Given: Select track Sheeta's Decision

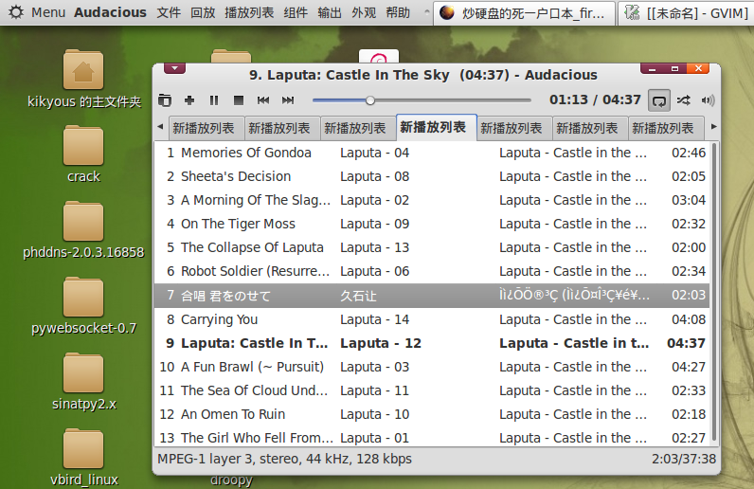Looking at the screenshot, I should click(432, 176).
